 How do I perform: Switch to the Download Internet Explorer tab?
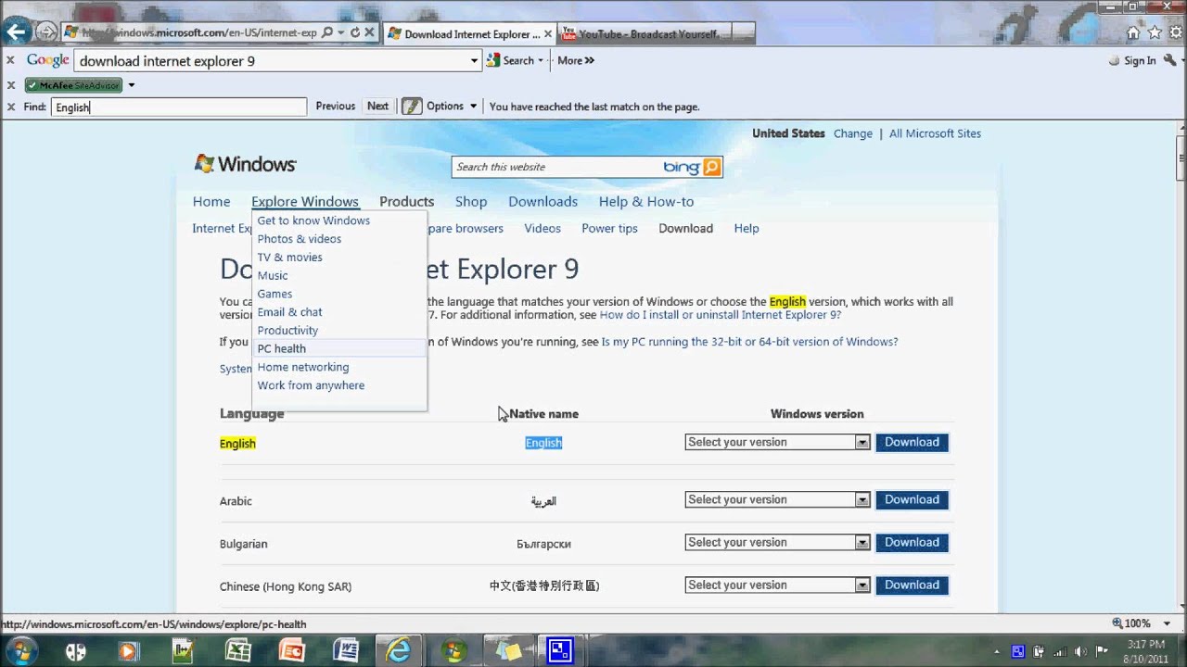(x=469, y=34)
